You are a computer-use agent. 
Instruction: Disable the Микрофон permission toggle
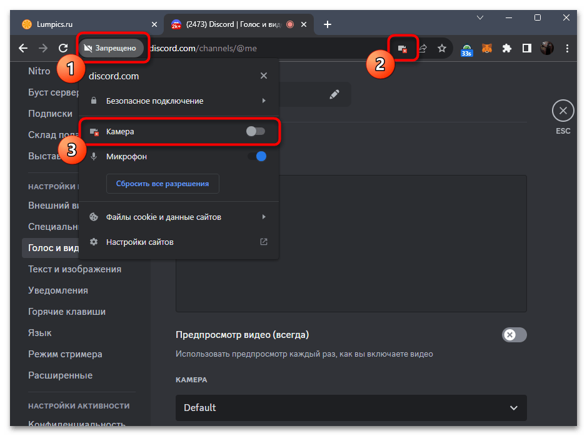tap(256, 156)
